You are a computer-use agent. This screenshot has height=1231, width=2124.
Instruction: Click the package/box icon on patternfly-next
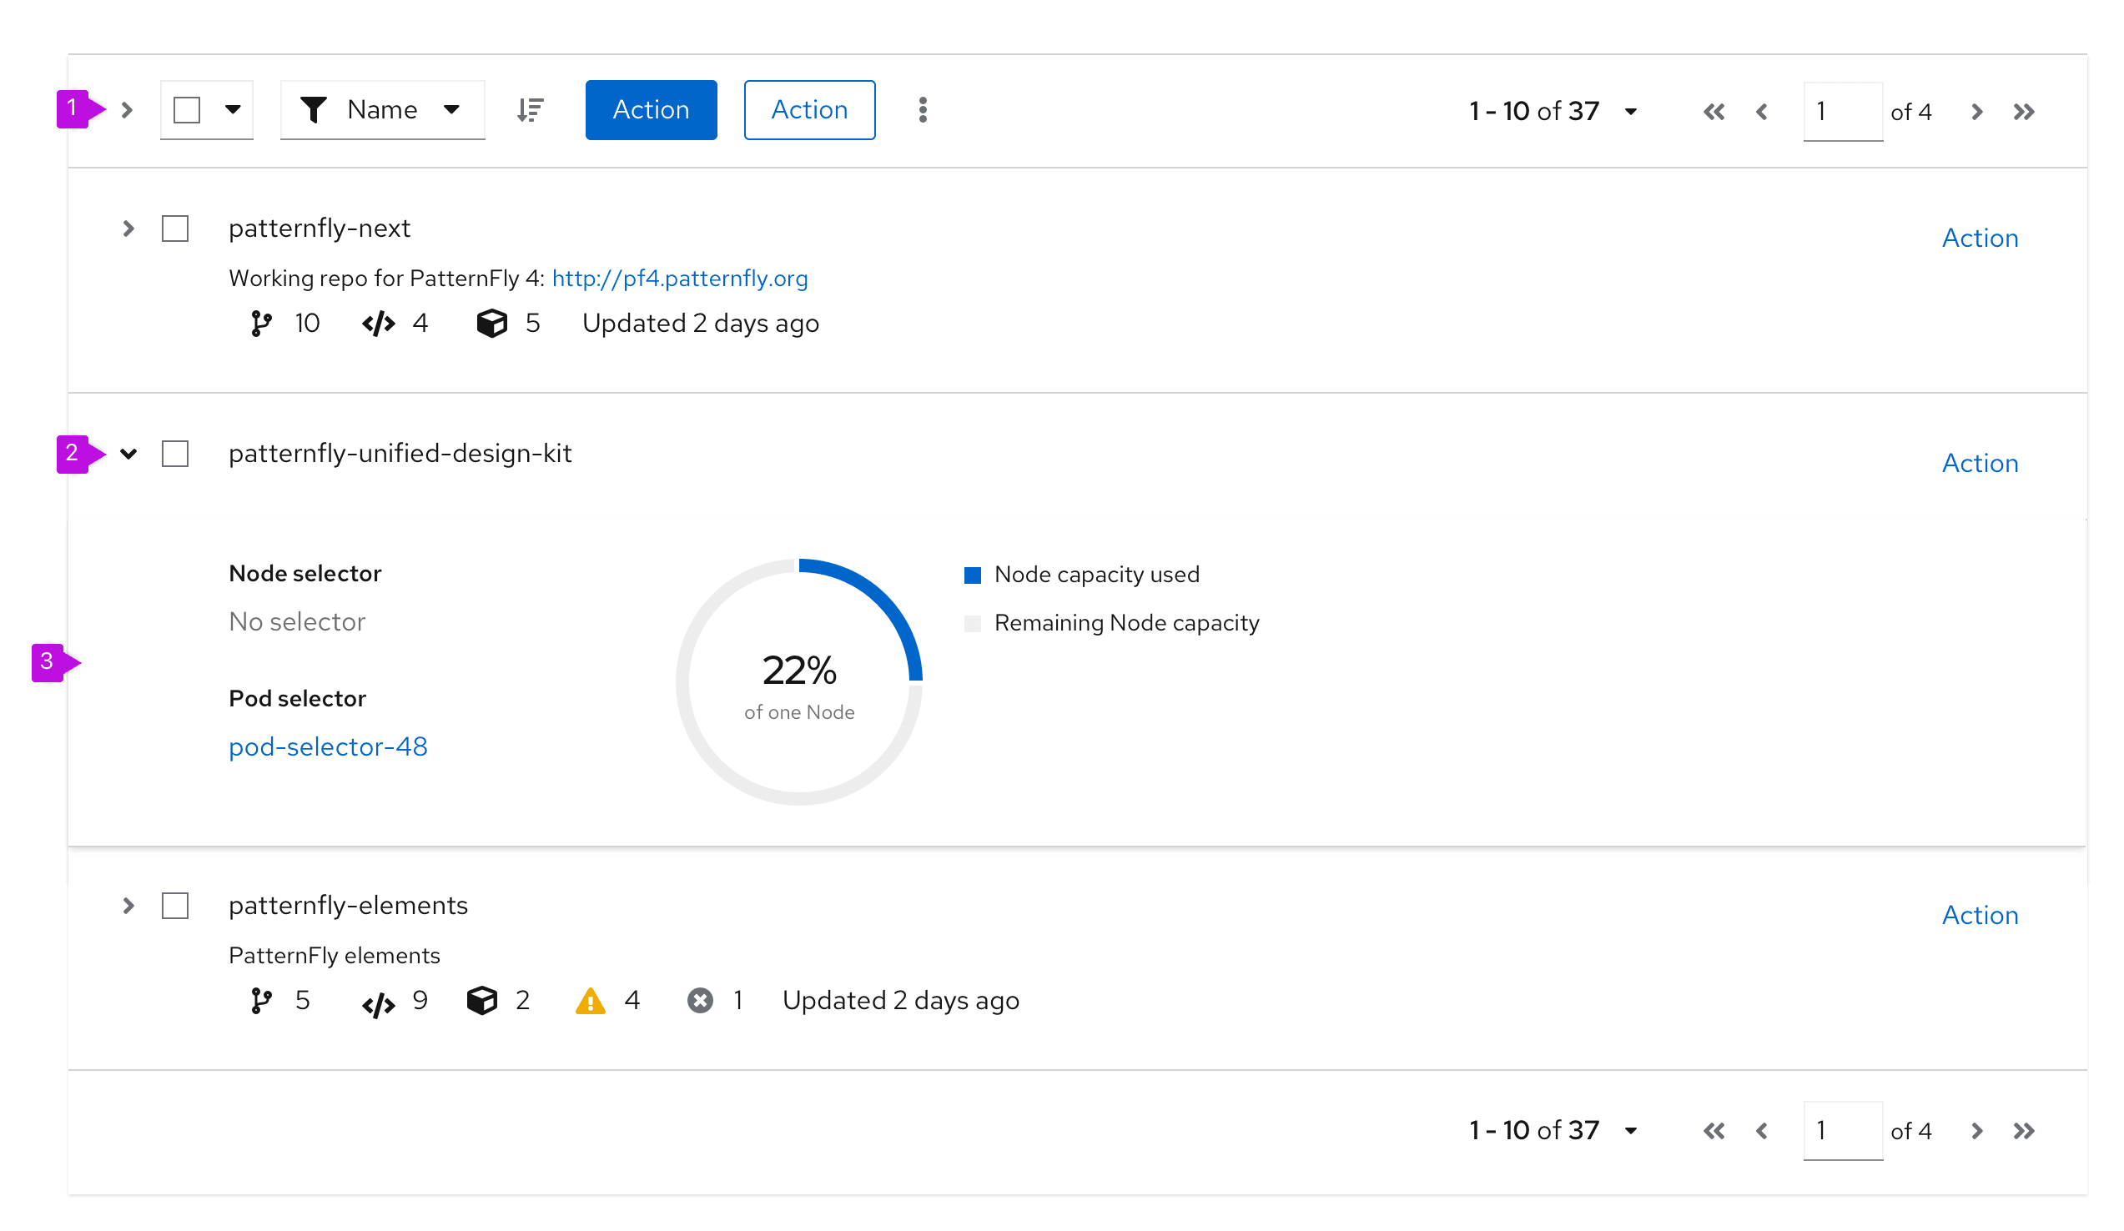click(491, 324)
